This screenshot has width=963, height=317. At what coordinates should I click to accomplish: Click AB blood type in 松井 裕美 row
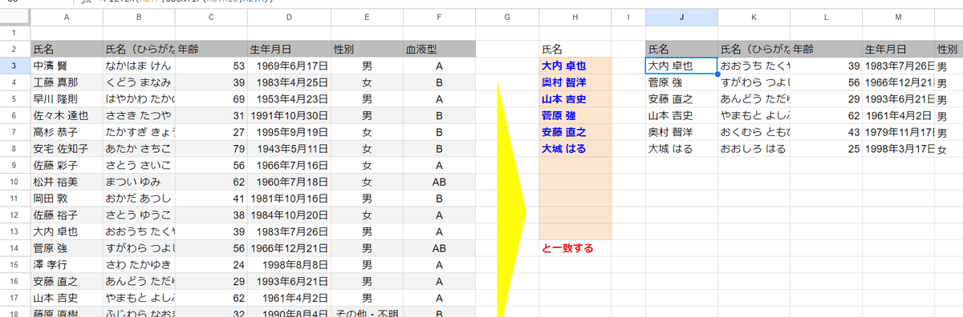pyautogui.click(x=440, y=182)
